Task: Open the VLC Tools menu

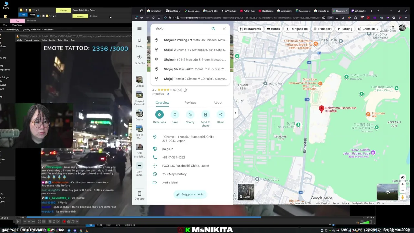Action: coord(60,40)
